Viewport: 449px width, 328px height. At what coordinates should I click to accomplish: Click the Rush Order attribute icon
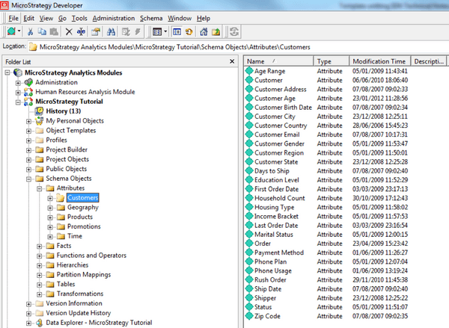click(249, 279)
